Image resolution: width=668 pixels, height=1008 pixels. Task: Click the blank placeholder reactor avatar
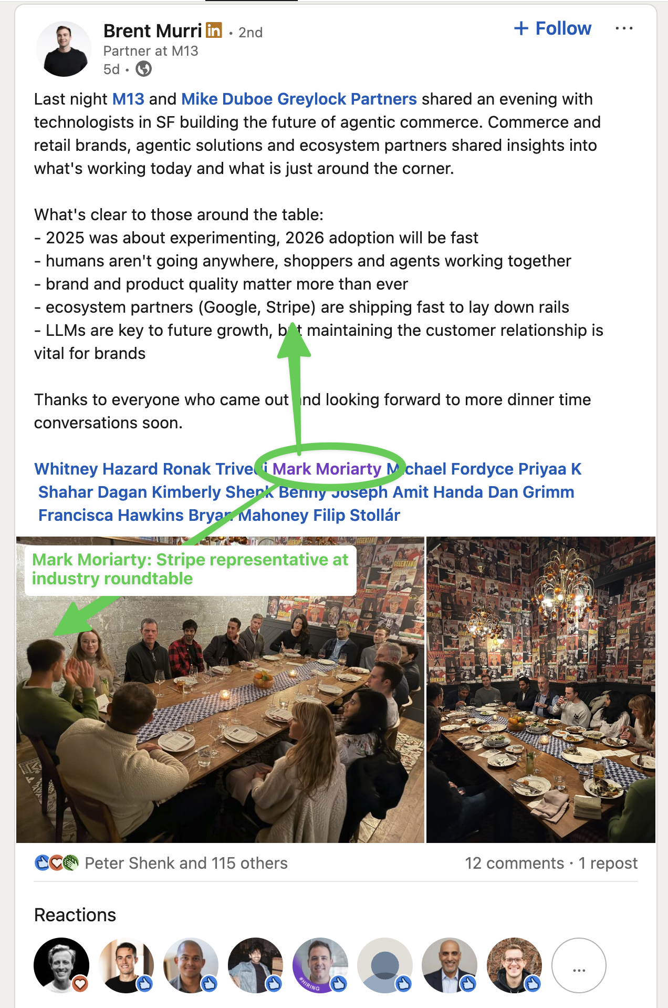[x=384, y=965]
